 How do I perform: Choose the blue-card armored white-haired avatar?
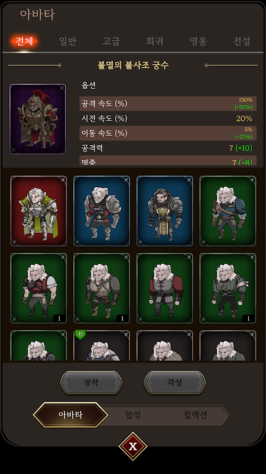pyautogui.click(x=102, y=211)
